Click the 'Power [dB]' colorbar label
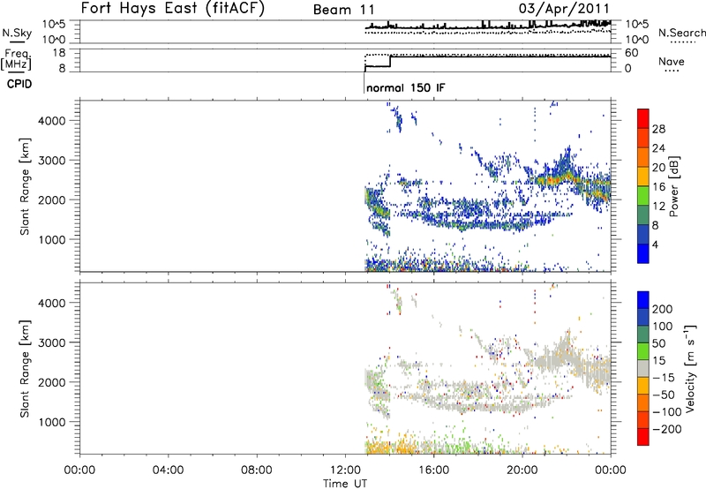Image resolution: width=706 pixels, height=489 pixels. tap(674, 186)
